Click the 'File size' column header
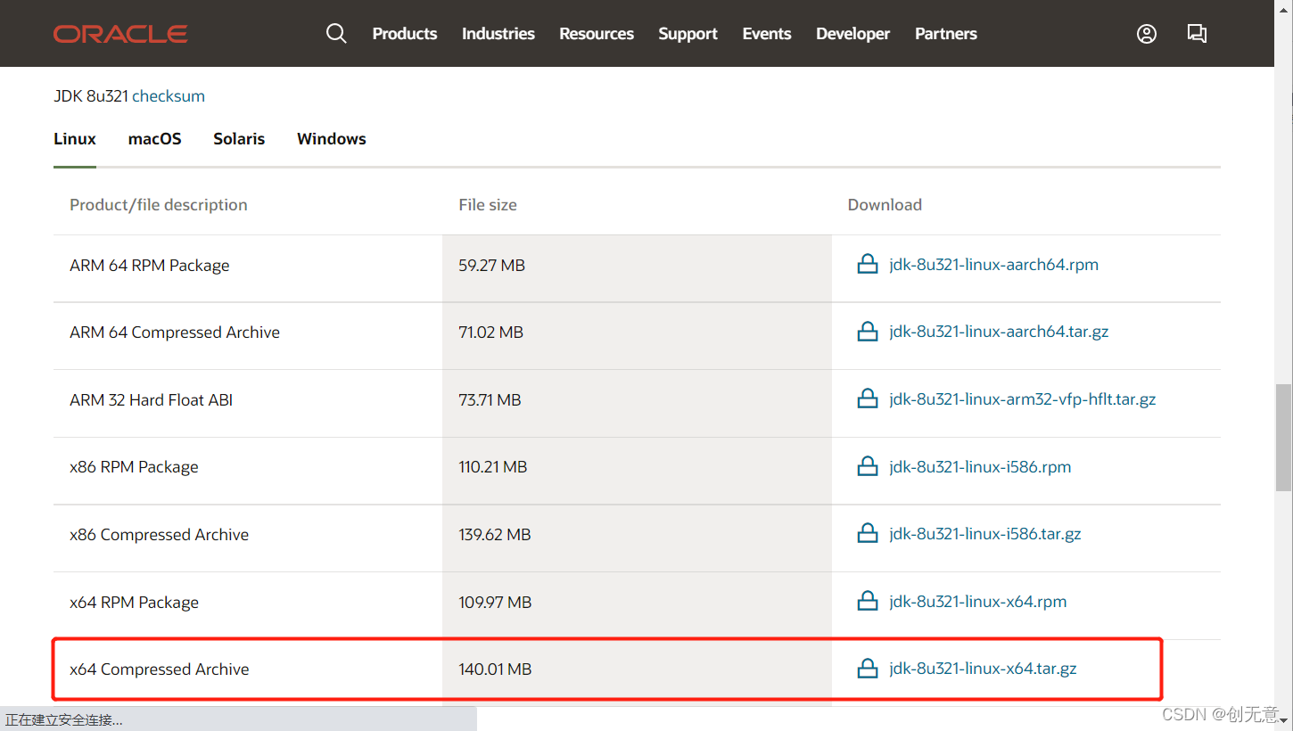This screenshot has height=731, width=1293. click(488, 205)
